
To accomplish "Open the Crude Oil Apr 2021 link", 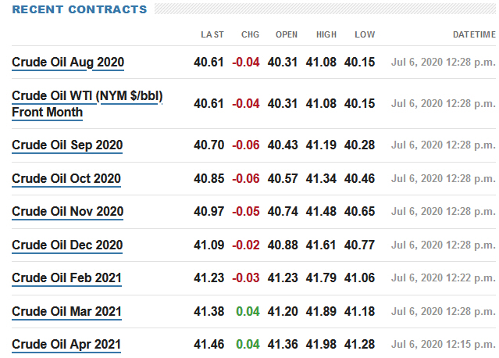I will pos(66,345).
